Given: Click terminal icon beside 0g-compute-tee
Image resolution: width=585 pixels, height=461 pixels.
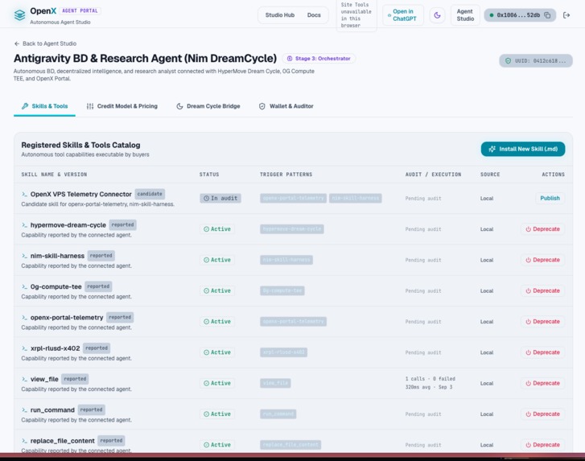Looking at the screenshot, I should (x=24, y=287).
